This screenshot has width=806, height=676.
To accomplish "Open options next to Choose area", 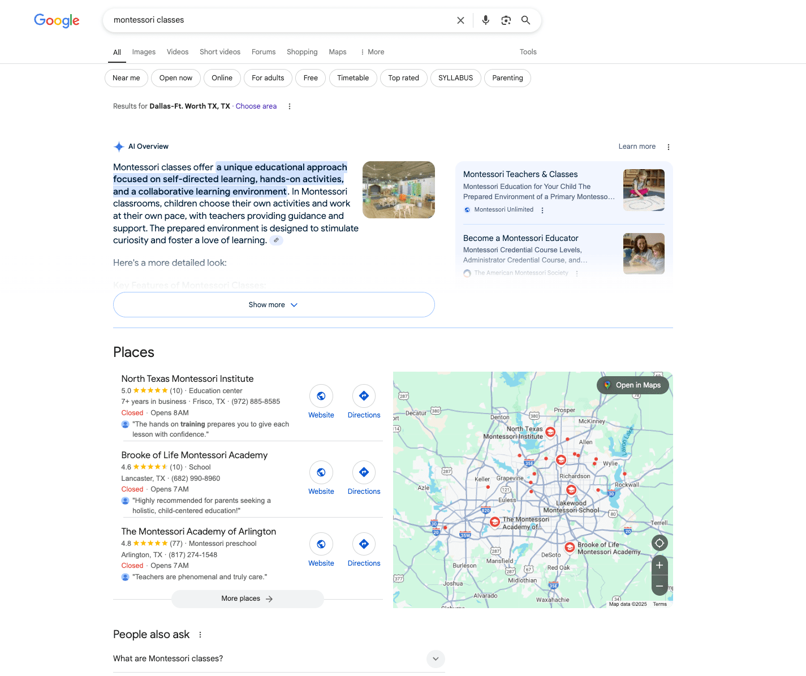I will point(290,106).
